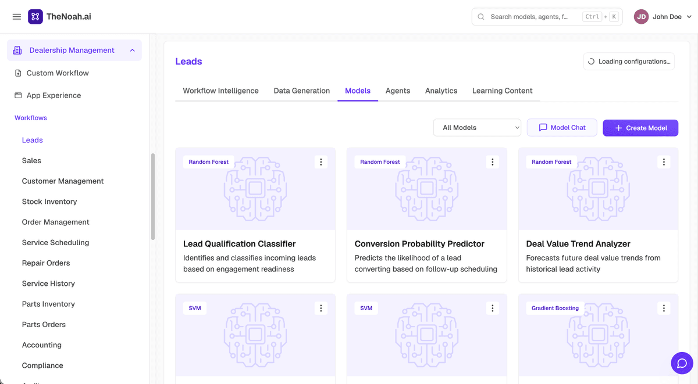Click the plus icon in Create Model
The height and width of the screenshot is (384, 698).
coord(618,128)
